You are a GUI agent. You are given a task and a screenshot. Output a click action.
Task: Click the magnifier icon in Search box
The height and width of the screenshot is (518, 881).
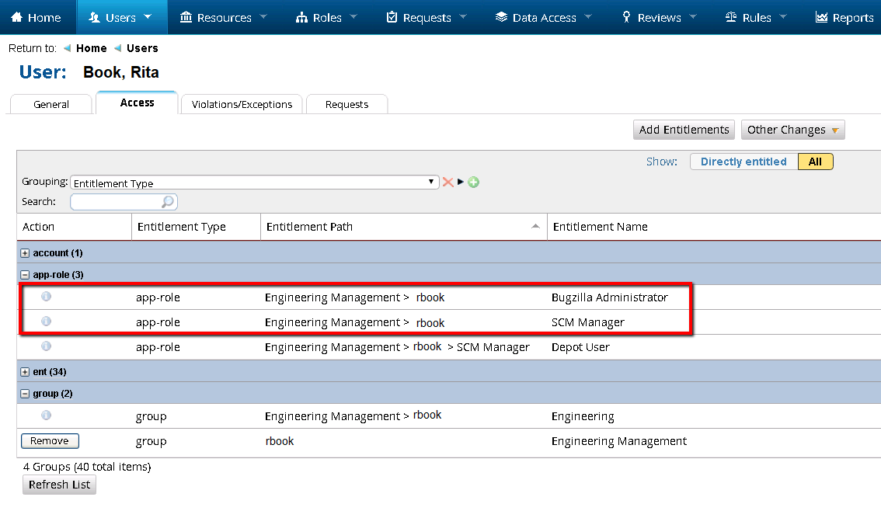[x=168, y=202]
